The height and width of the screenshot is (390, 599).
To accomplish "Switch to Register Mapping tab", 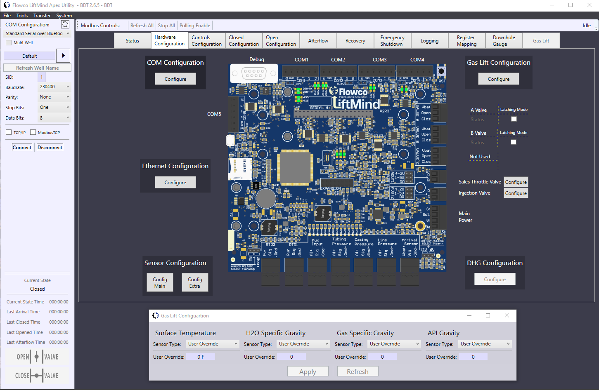I will pos(466,41).
